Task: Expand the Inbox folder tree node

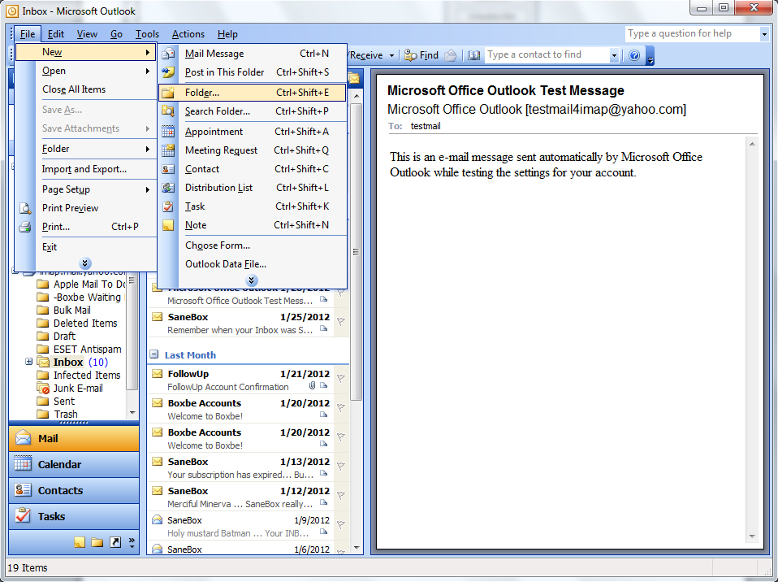Action: 28,362
